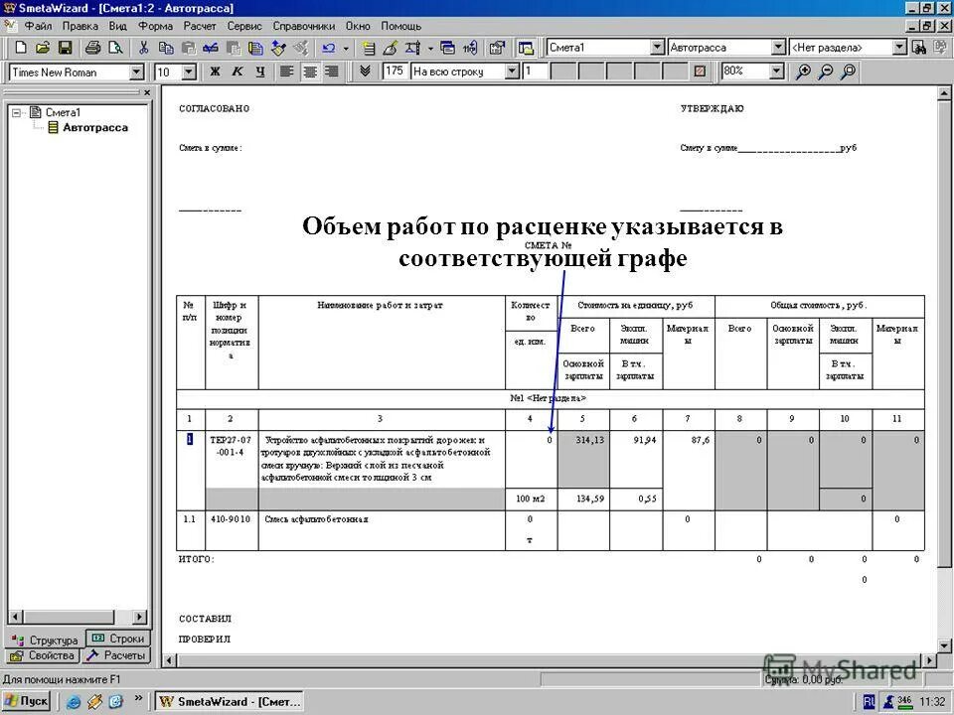This screenshot has height=715, width=954.
Task: Select Автотрасса in the tree
Action: pos(95,128)
